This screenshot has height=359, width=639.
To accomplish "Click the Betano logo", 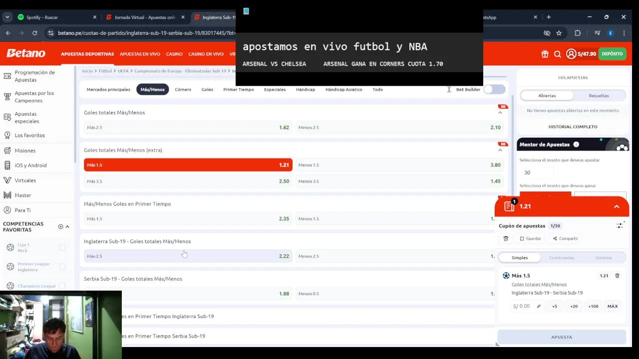I will click(25, 53).
